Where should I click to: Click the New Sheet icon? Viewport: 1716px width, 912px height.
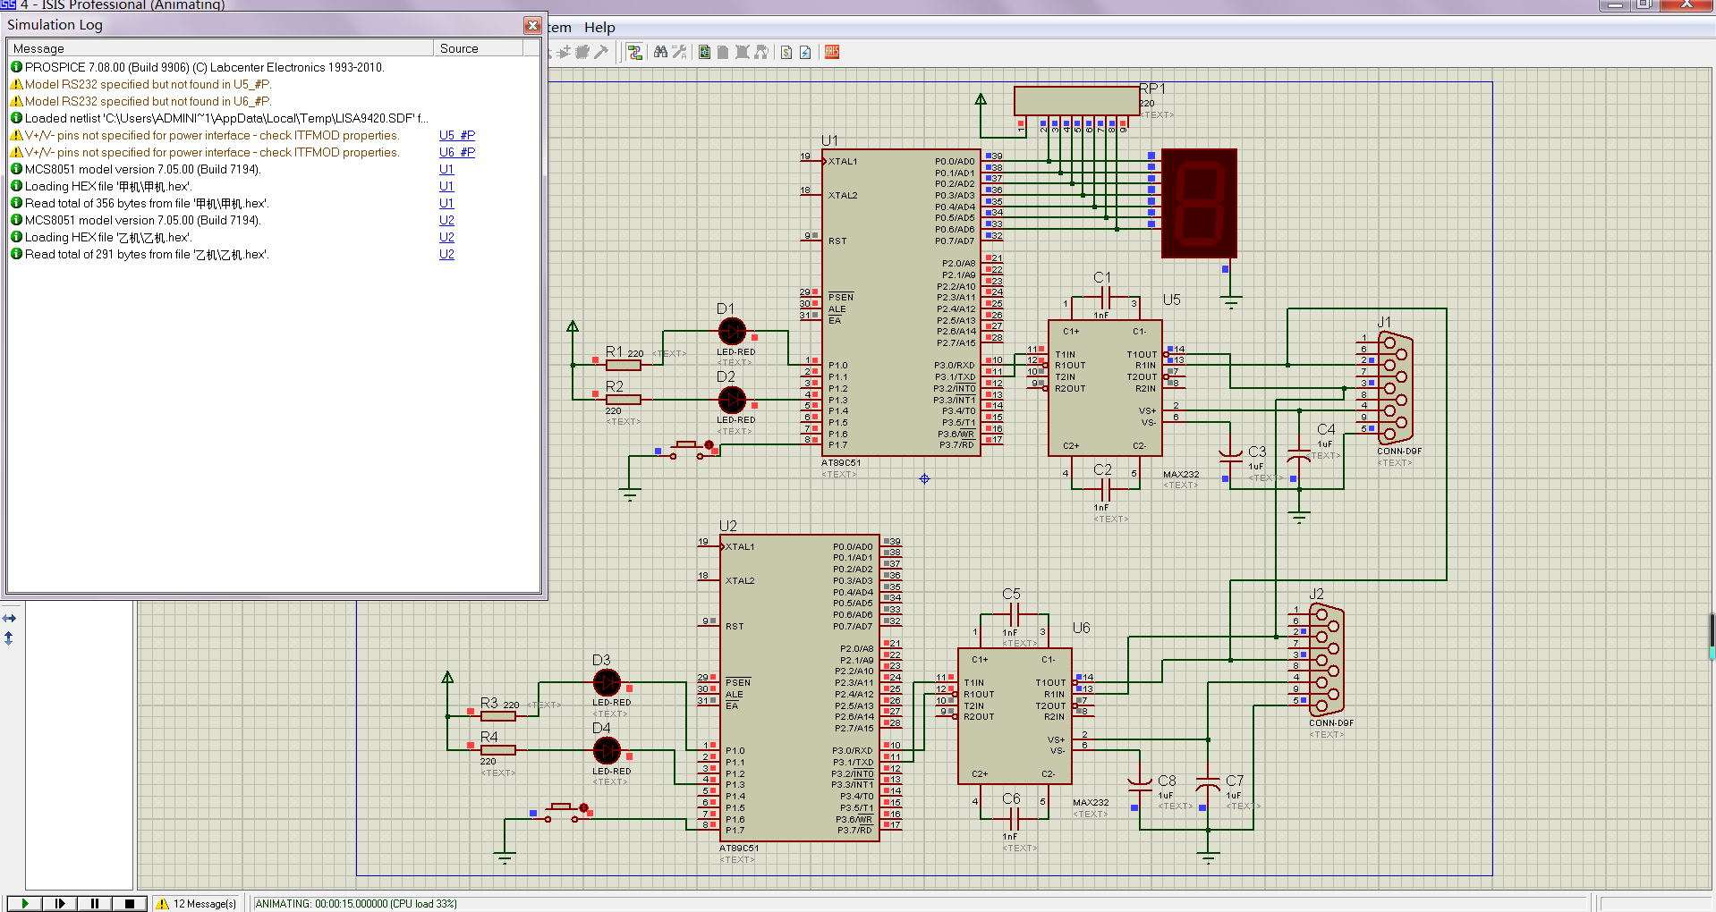pyautogui.click(x=723, y=52)
